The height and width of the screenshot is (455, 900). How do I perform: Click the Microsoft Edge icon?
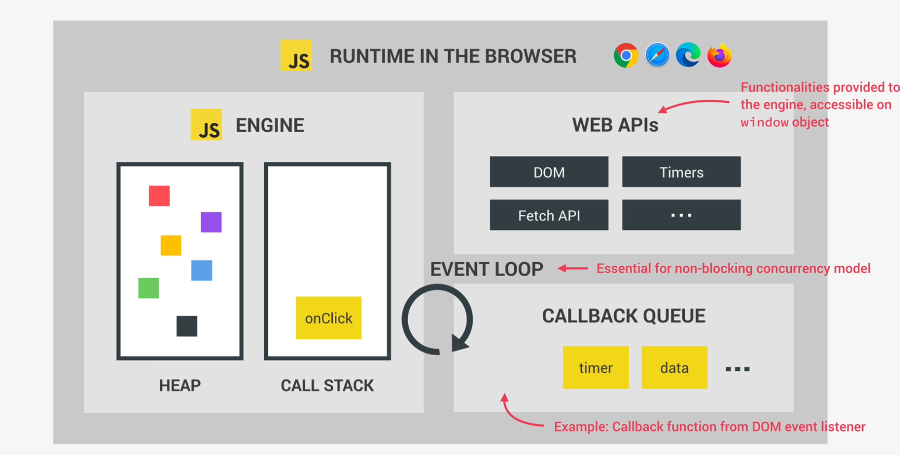tap(688, 55)
